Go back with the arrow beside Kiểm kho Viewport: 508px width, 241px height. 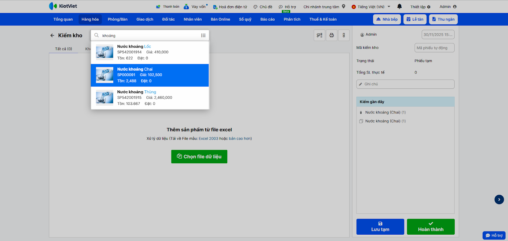click(52, 36)
